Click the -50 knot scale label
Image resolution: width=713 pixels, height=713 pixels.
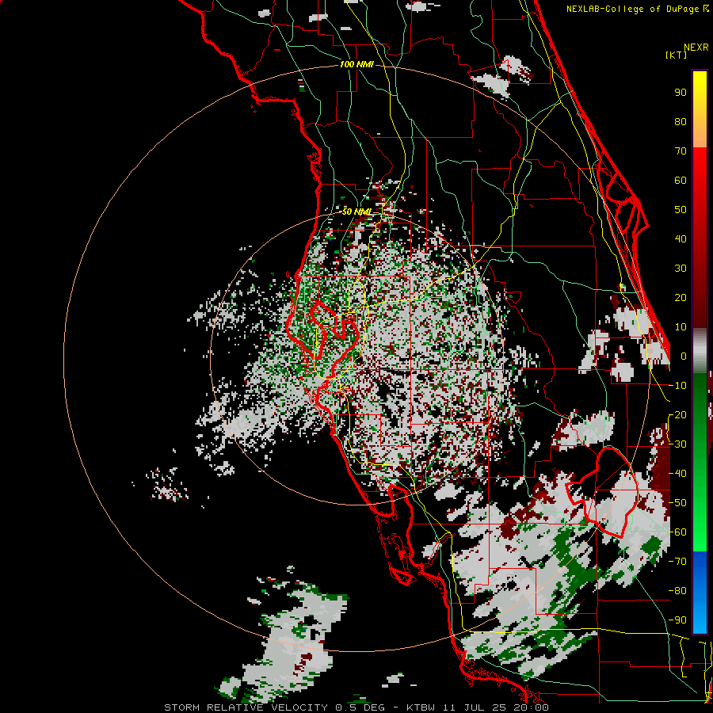point(677,503)
